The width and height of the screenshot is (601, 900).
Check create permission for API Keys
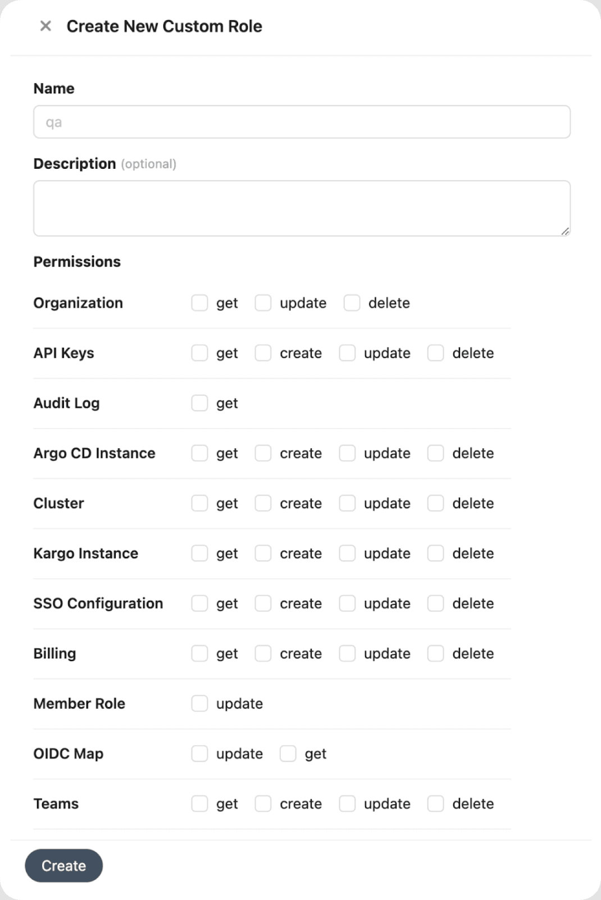click(x=263, y=353)
